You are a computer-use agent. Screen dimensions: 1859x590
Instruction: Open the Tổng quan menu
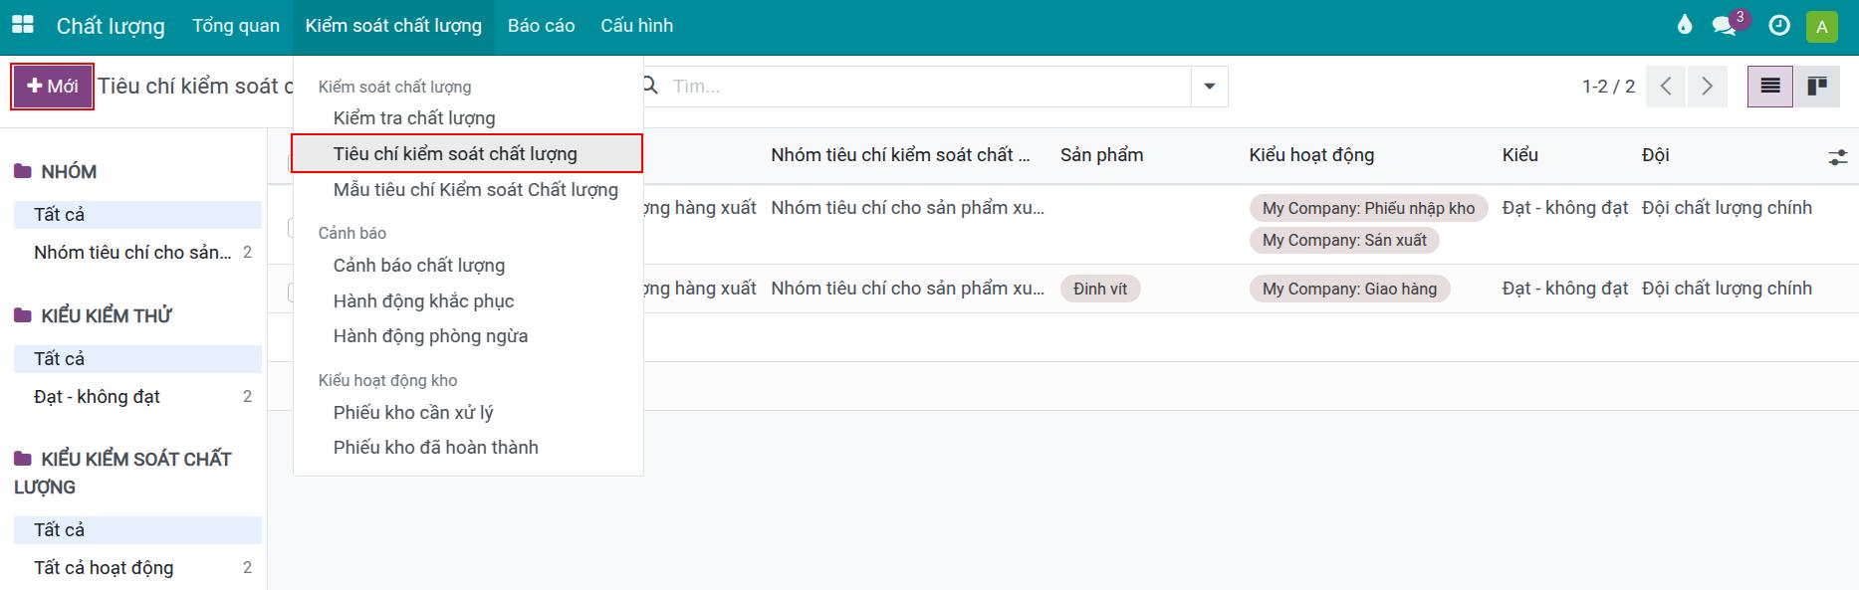pyautogui.click(x=236, y=26)
